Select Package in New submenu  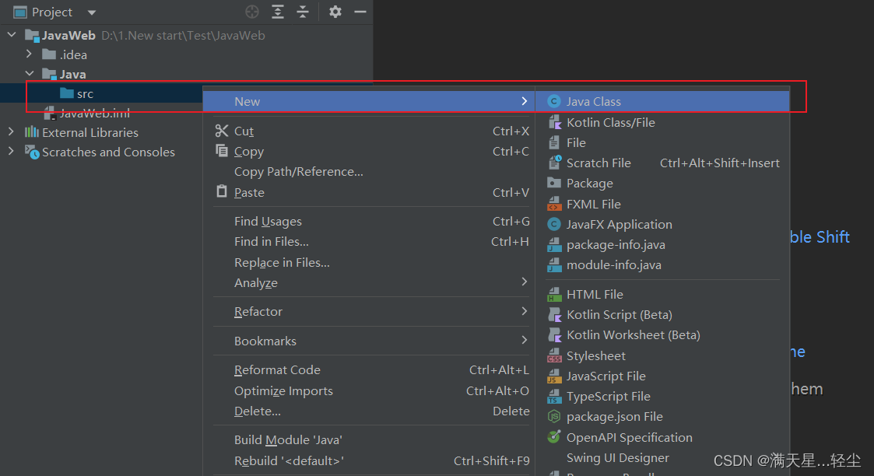pos(662,183)
